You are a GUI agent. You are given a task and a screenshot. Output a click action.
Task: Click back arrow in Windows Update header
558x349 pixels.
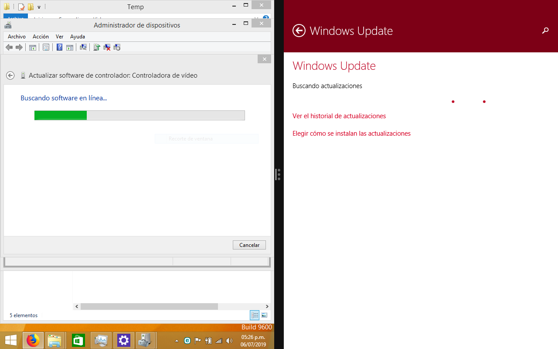pyautogui.click(x=299, y=31)
